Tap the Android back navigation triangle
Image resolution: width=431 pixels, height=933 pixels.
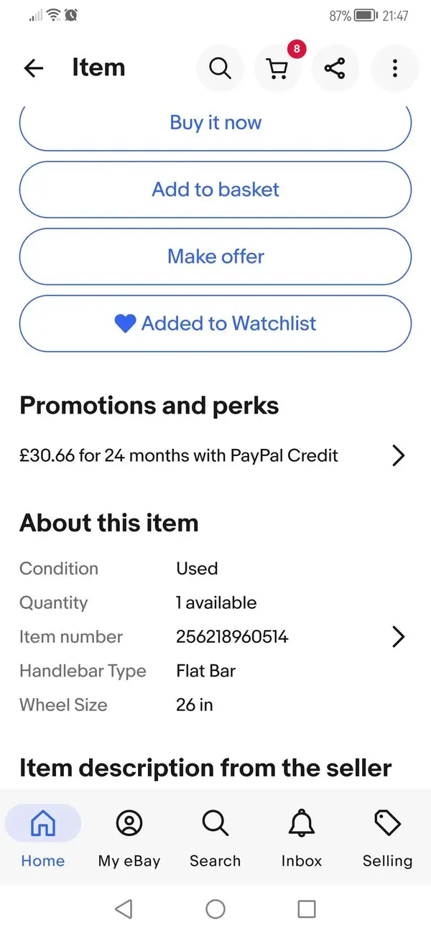click(x=124, y=909)
